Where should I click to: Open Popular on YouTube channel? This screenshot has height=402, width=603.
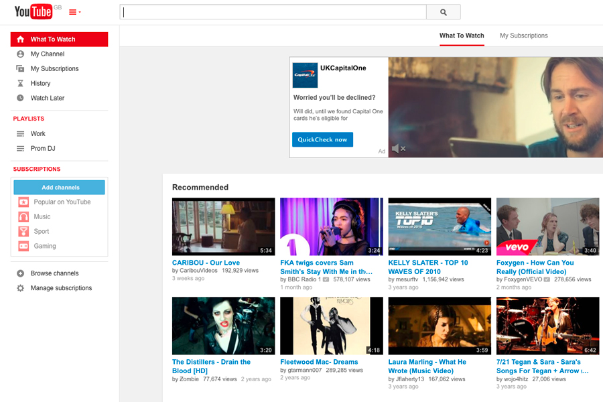click(62, 202)
